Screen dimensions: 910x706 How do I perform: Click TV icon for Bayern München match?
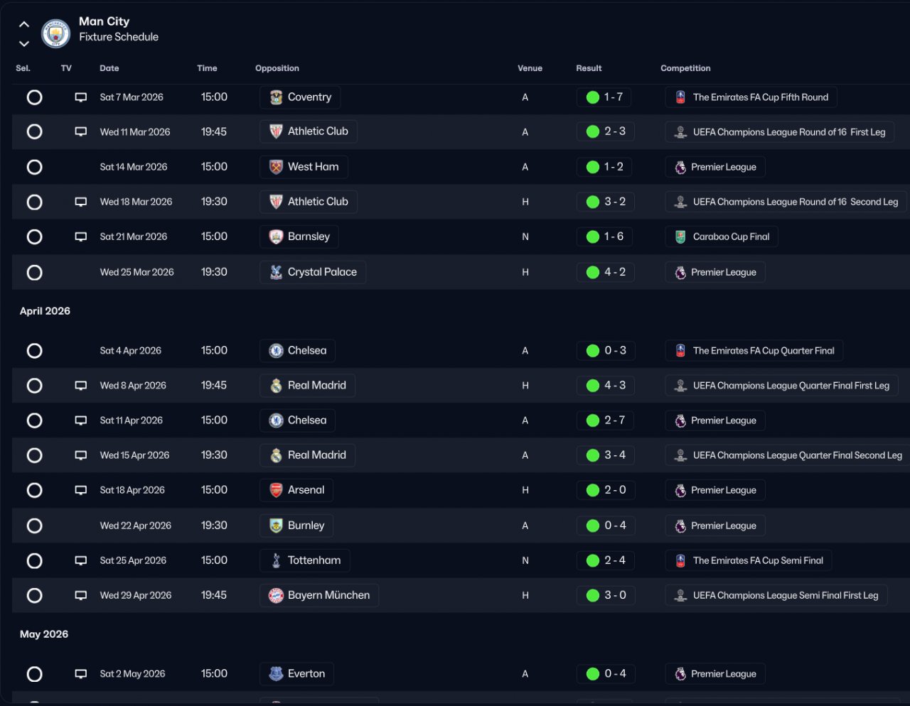point(81,595)
